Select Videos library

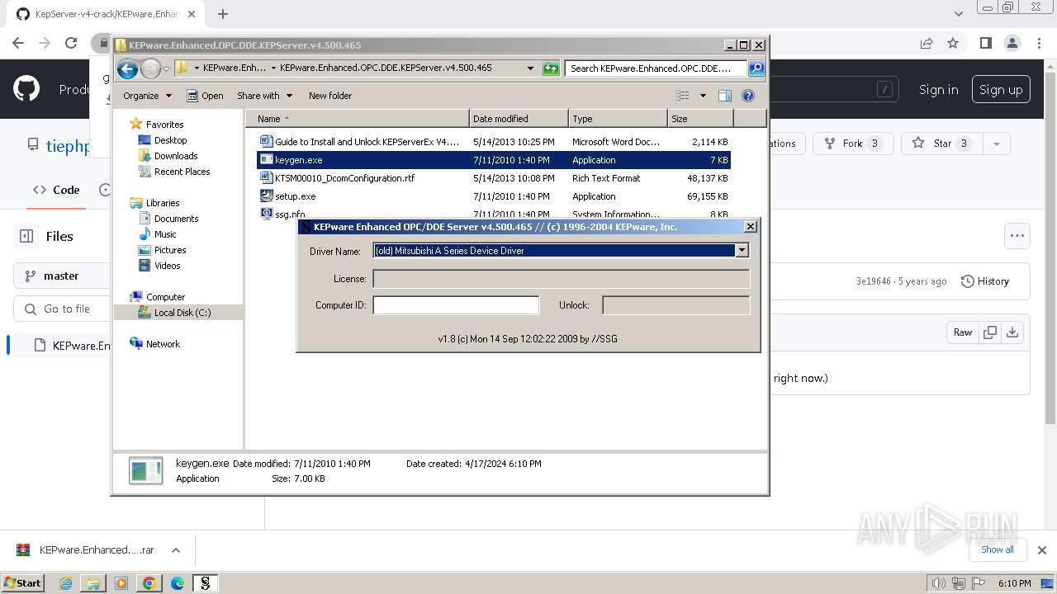pyautogui.click(x=167, y=266)
